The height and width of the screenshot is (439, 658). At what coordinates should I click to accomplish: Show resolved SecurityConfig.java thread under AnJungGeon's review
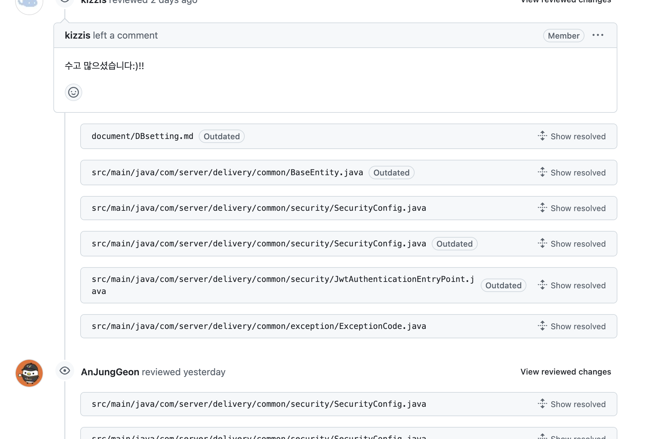(x=578, y=404)
